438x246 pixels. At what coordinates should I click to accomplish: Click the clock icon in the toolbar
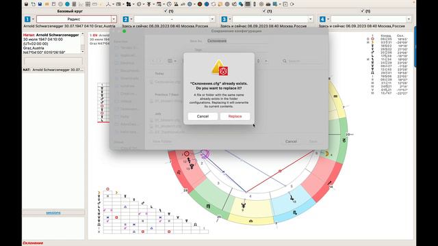click(x=169, y=4)
